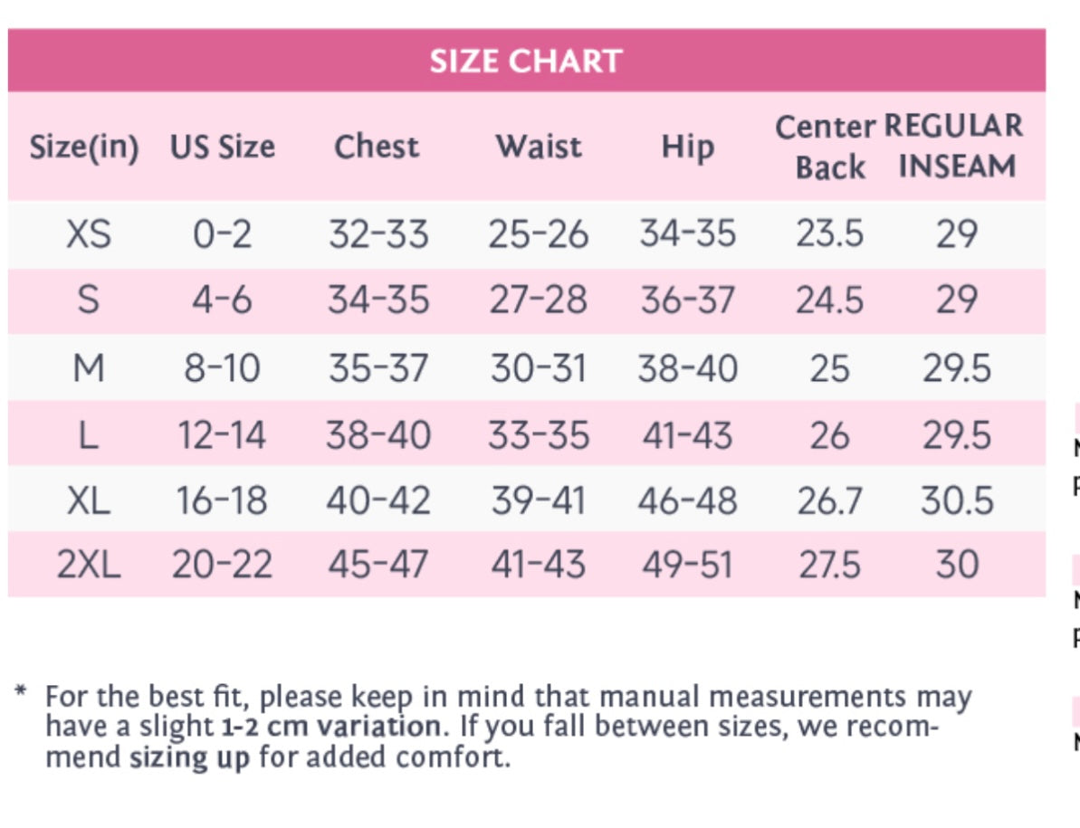The image size is (1080, 828).
Task: Select inseam value 30.5 for XL
Action: tap(957, 500)
